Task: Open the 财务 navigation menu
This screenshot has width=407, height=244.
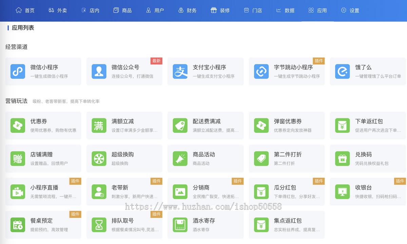Action: click(x=188, y=11)
